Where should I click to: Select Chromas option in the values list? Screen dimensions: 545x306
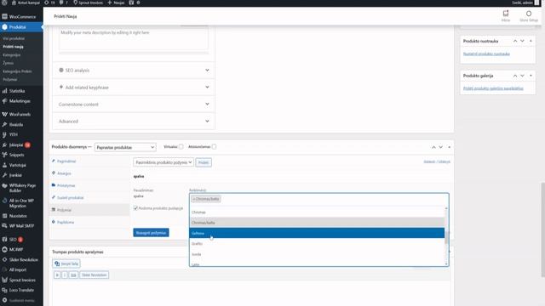click(x=317, y=212)
